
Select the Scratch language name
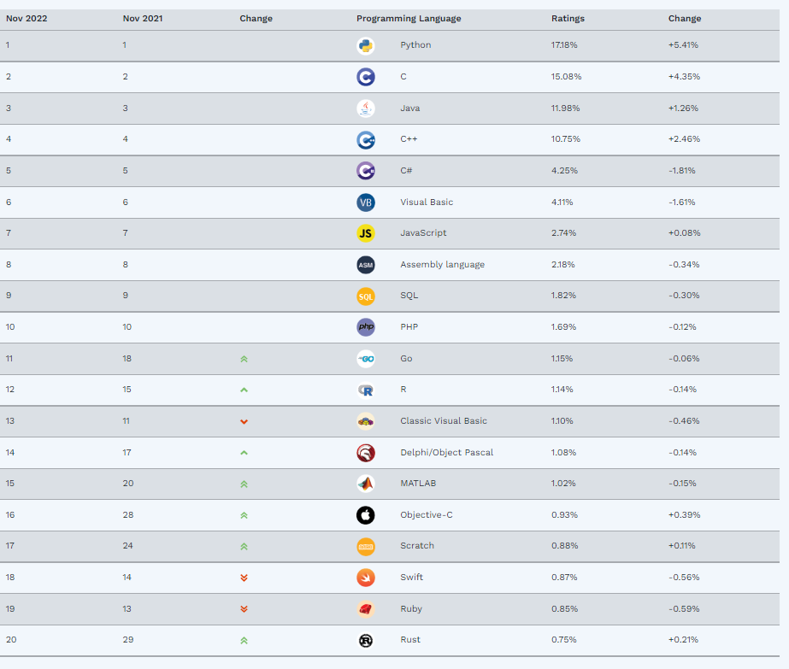[416, 546]
